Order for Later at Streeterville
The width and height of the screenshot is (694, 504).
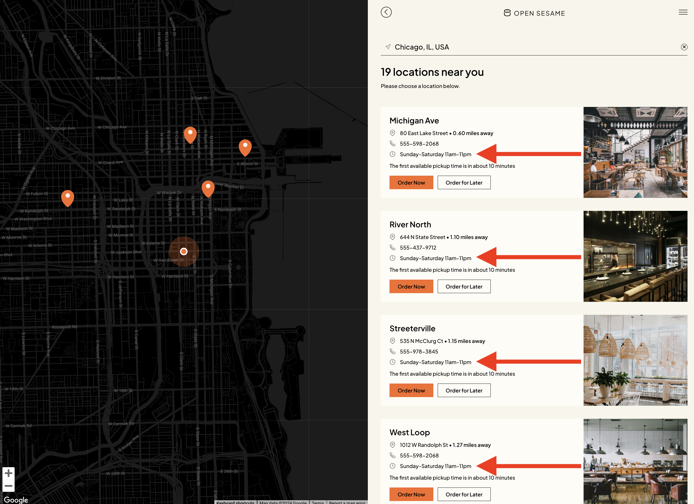point(464,390)
